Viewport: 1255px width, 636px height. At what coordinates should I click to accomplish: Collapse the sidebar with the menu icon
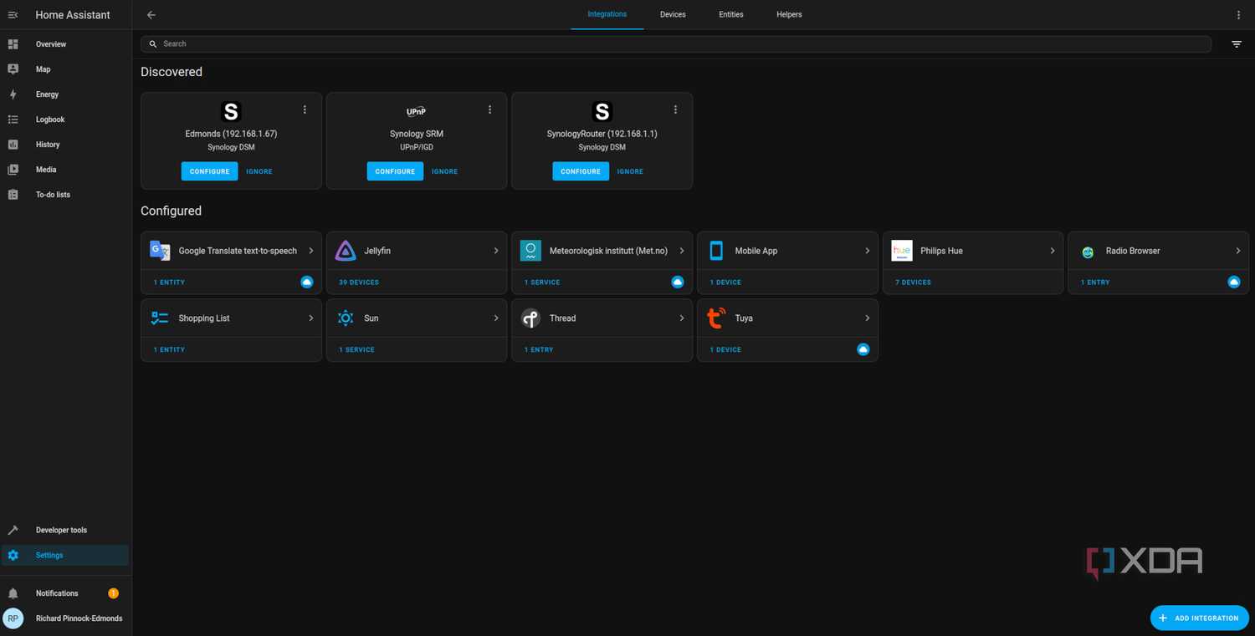(x=13, y=15)
